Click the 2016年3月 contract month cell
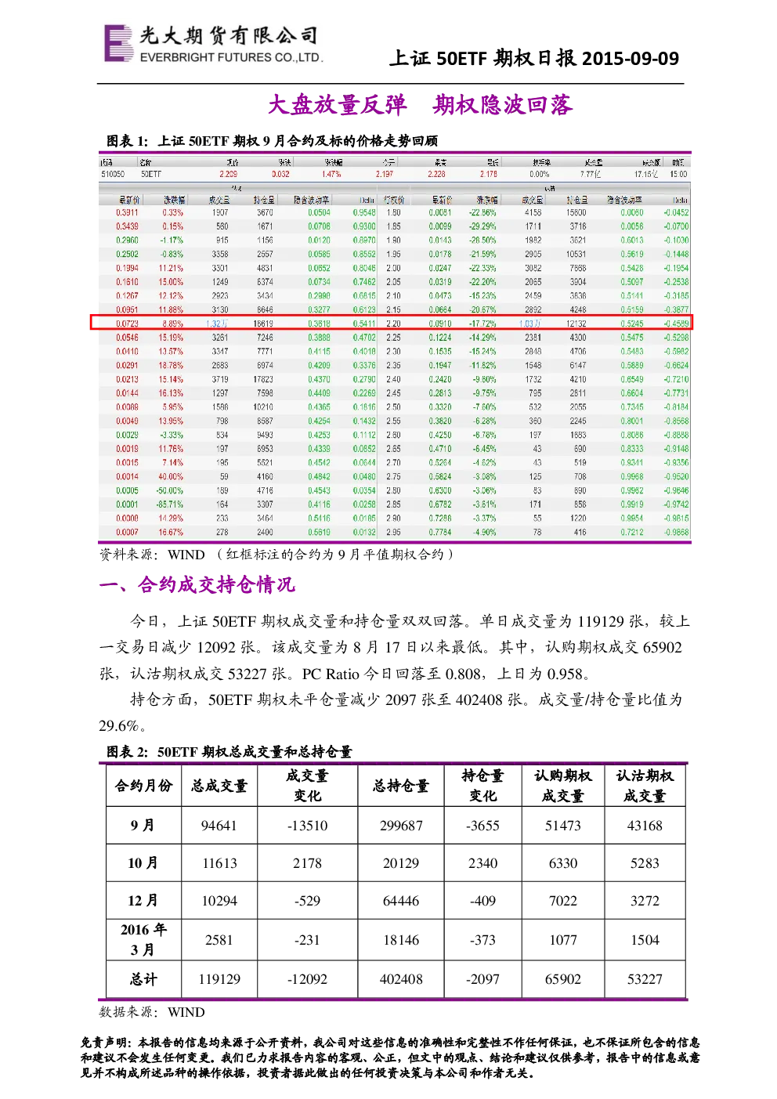This screenshot has height=1099, width=777. (x=144, y=939)
